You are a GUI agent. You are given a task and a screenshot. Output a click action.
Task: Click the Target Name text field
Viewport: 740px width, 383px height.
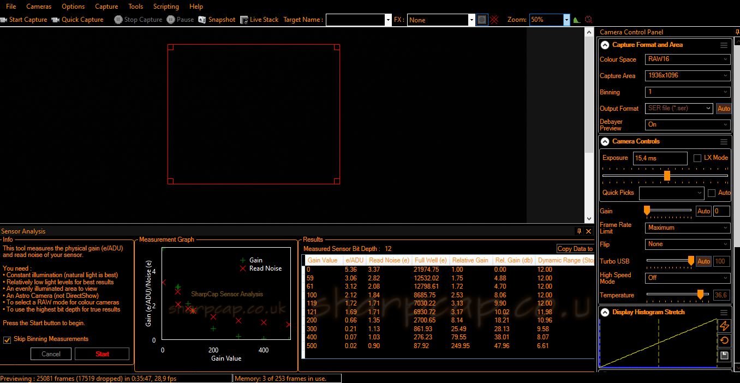point(355,20)
